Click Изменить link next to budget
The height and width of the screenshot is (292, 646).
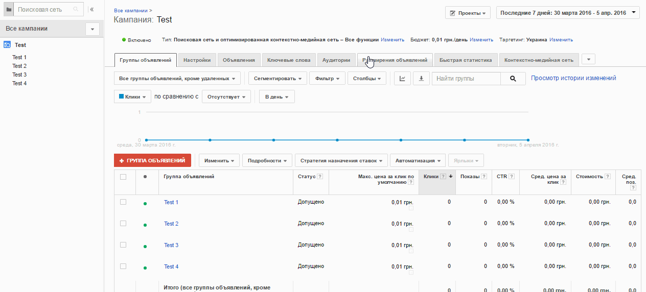pyautogui.click(x=481, y=39)
